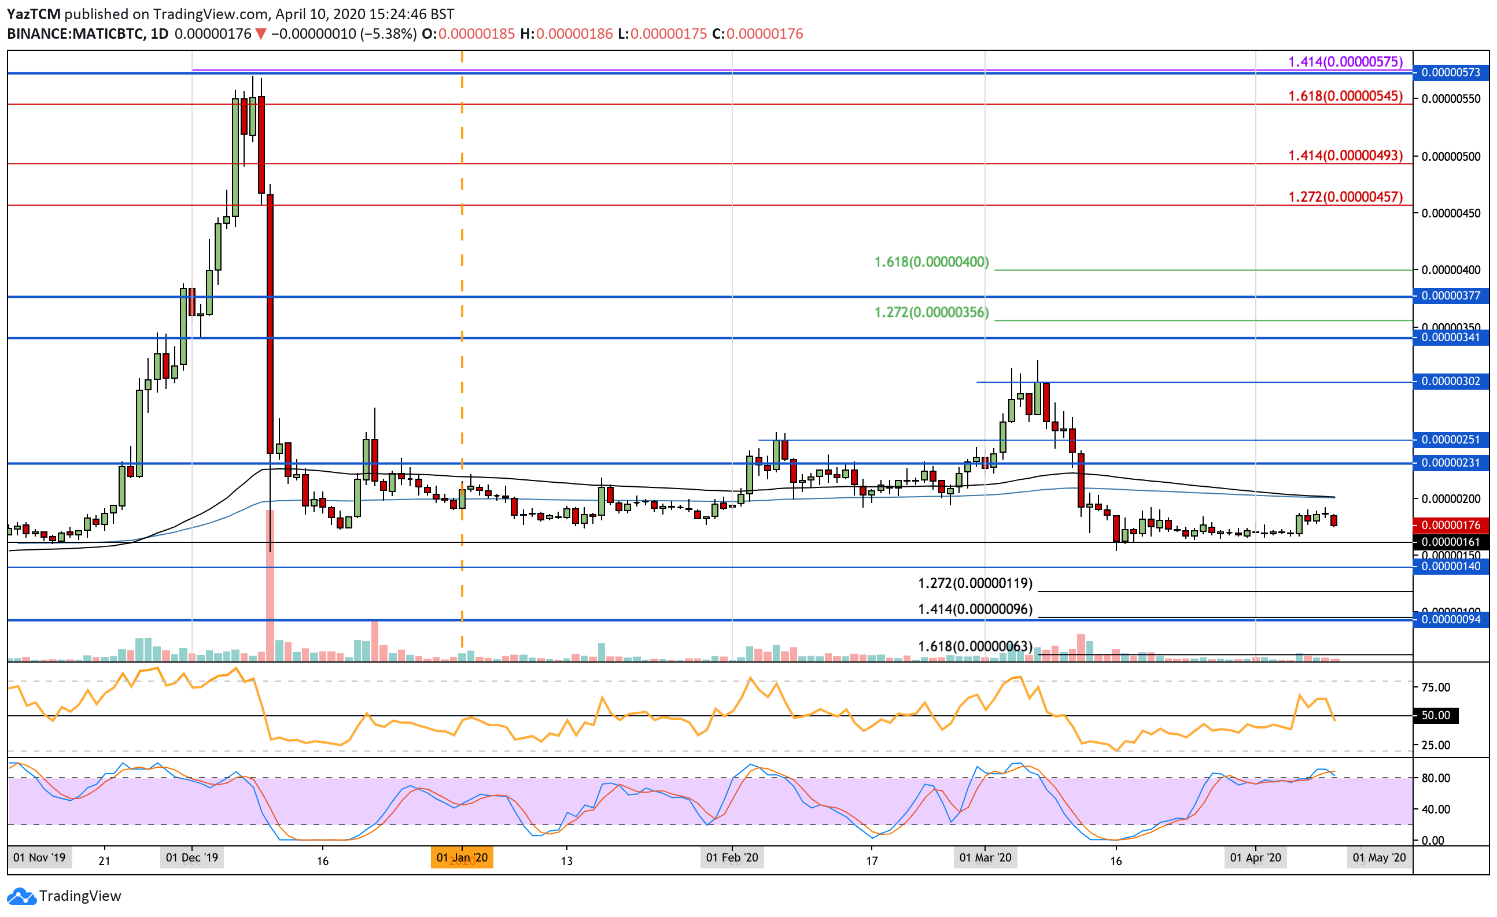
Task: Click the 01 Apr '20 date label
Action: click(1255, 858)
